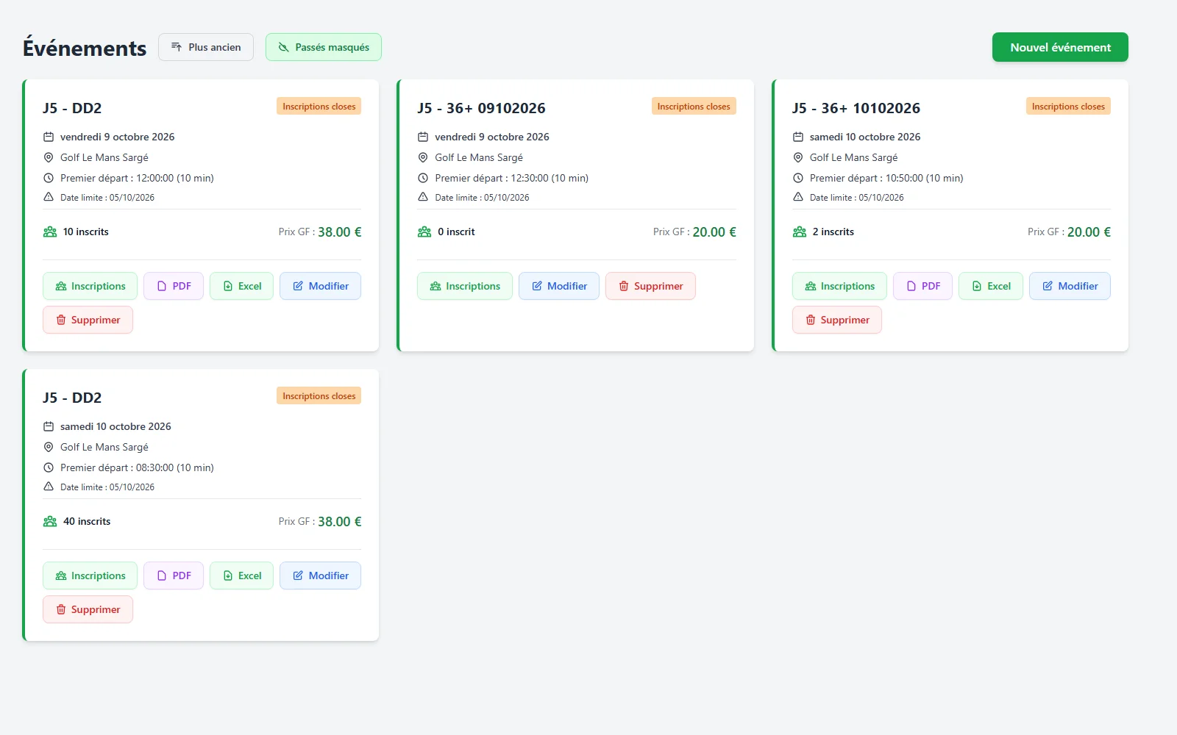
Task: Toggle the Passés masqués filter
Action: tap(324, 47)
